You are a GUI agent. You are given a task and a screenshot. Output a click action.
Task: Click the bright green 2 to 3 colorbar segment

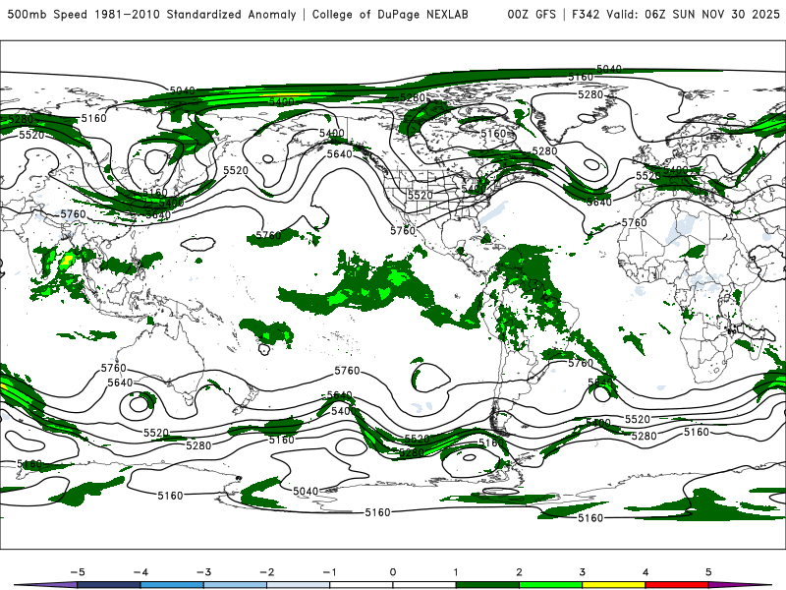click(551, 585)
